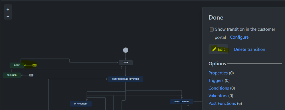Open the Conditions option
This screenshot has height=110, width=285.
(x=219, y=88)
